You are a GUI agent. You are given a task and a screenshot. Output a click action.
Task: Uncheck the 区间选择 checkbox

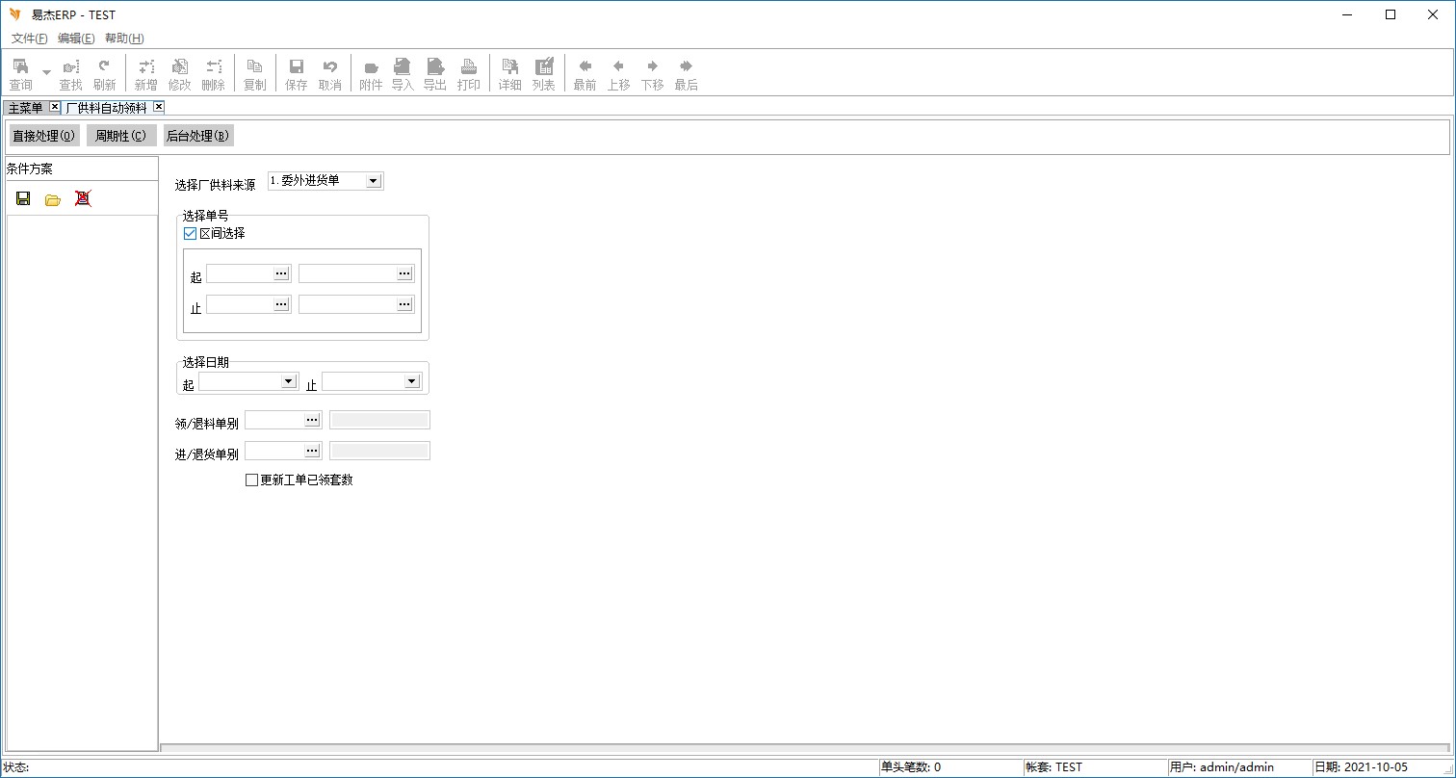point(190,233)
